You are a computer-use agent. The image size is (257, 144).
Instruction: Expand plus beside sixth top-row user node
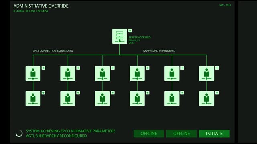pos(217,68)
